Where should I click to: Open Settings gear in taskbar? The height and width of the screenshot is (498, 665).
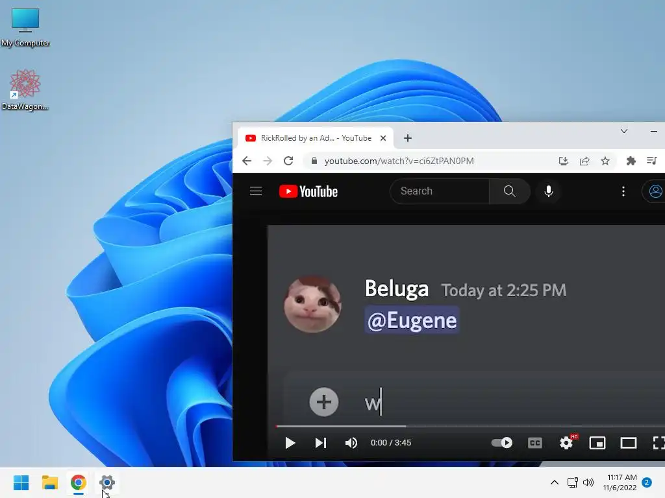107,482
